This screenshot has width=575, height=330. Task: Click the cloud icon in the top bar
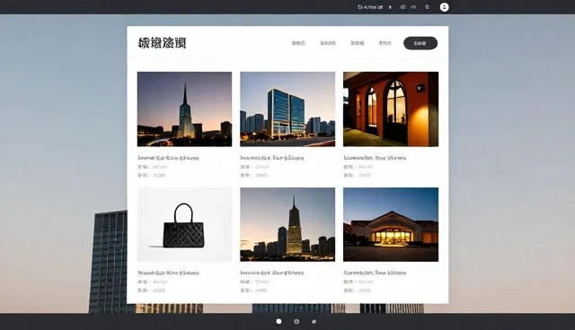pos(360,7)
